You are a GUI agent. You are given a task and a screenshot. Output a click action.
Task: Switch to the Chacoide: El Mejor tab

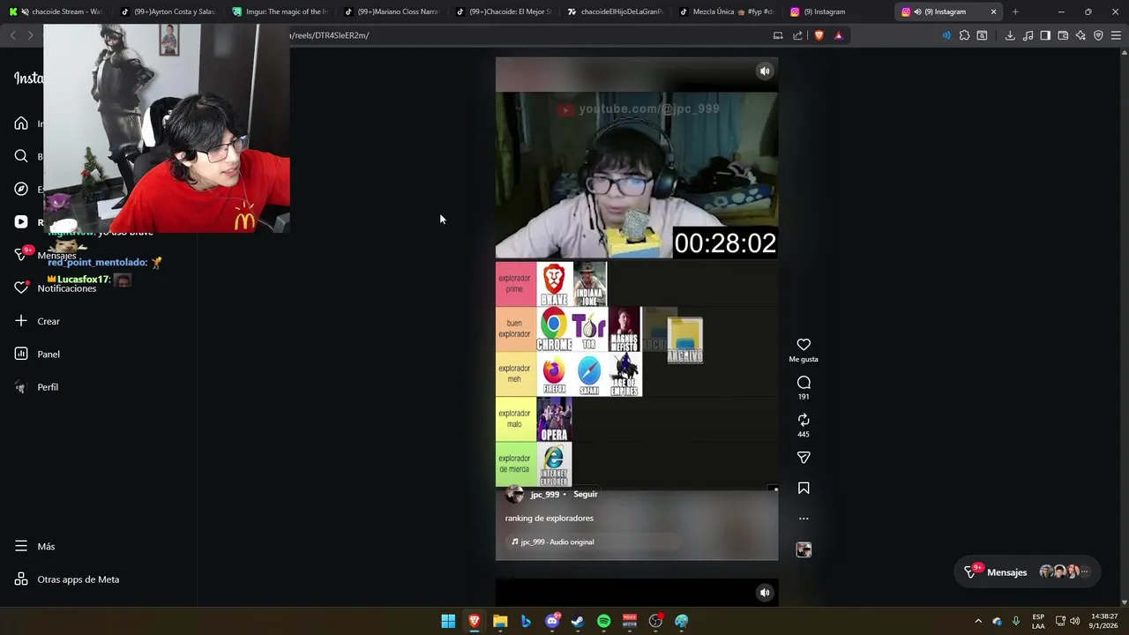coord(504,11)
